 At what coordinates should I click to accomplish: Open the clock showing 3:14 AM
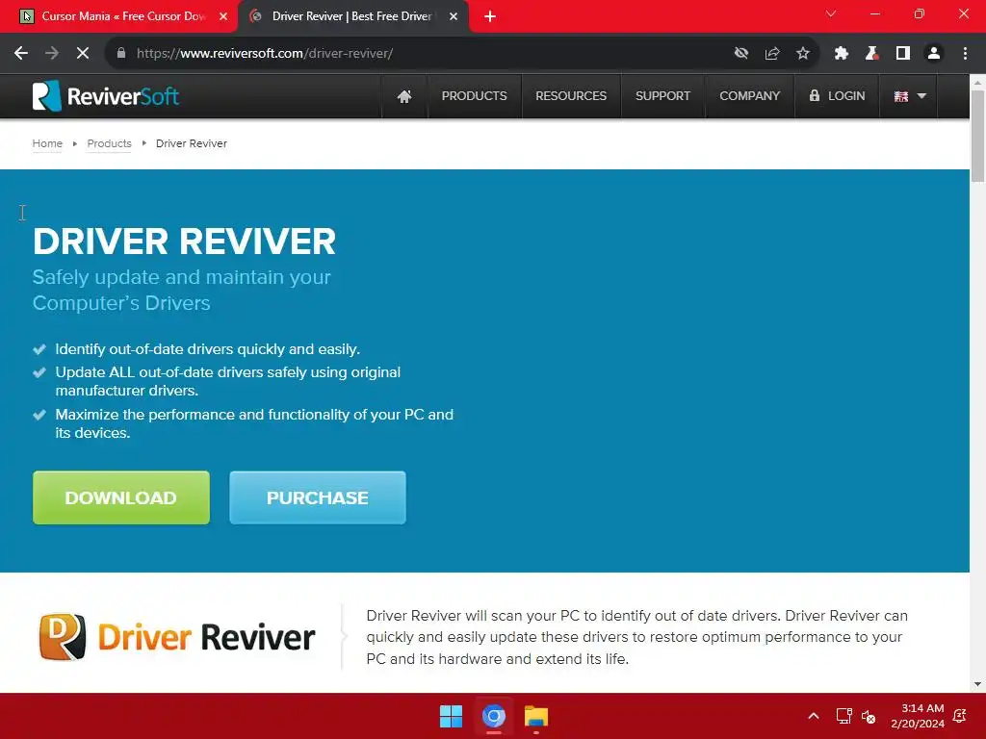pyautogui.click(x=918, y=716)
